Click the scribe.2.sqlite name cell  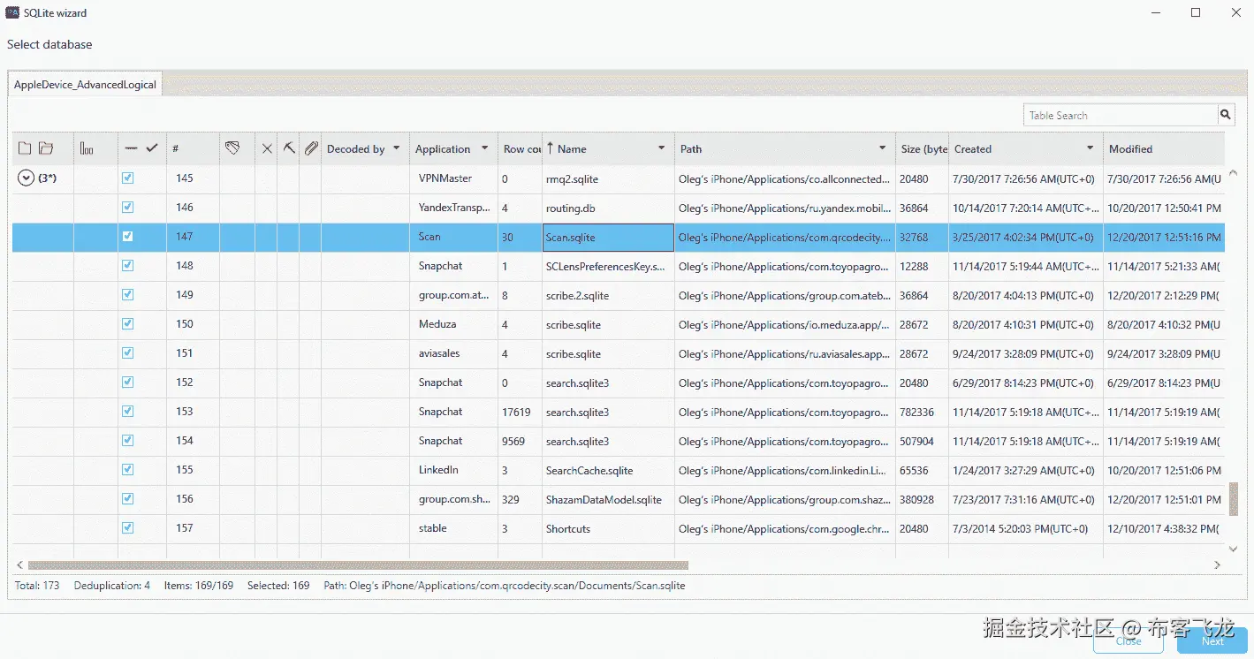pos(608,295)
